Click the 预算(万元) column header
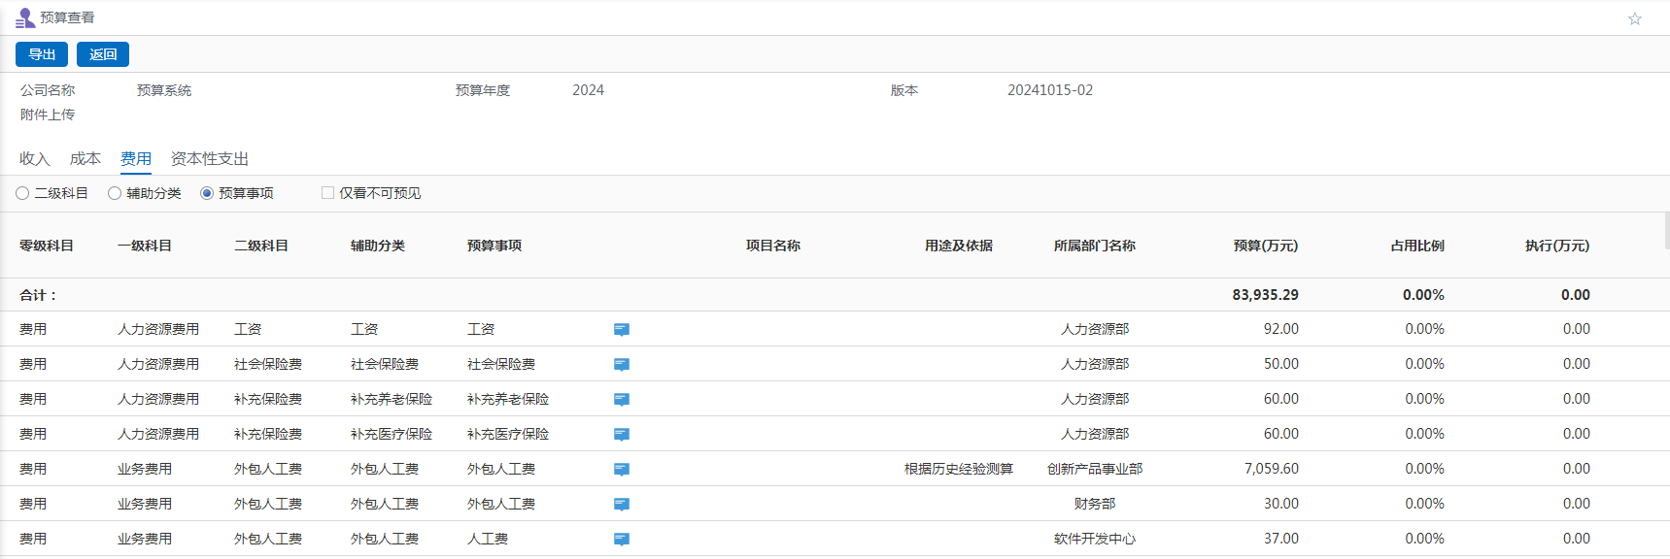The height and width of the screenshot is (559, 1670). (x=1265, y=246)
